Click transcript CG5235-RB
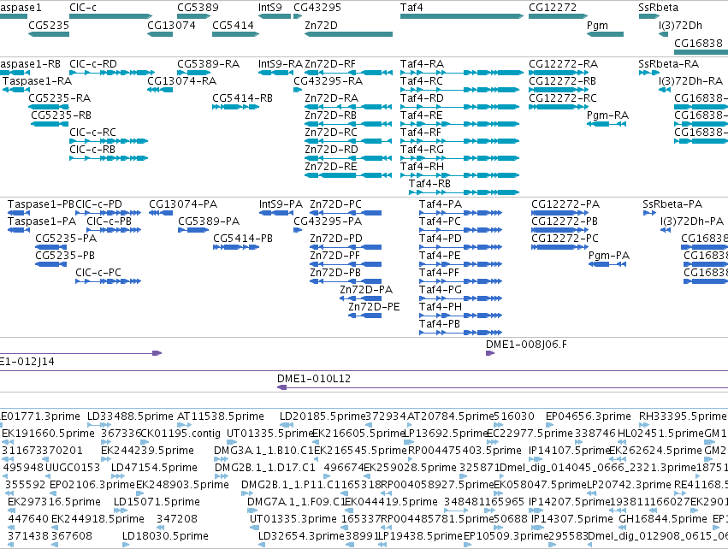Image resolution: width=728 pixels, height=549 pixels. point(50,124)
